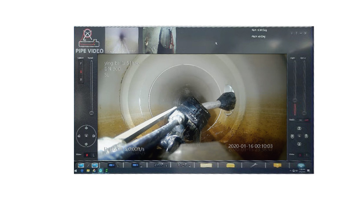Click top button of right camera control pad

point(299,128)
